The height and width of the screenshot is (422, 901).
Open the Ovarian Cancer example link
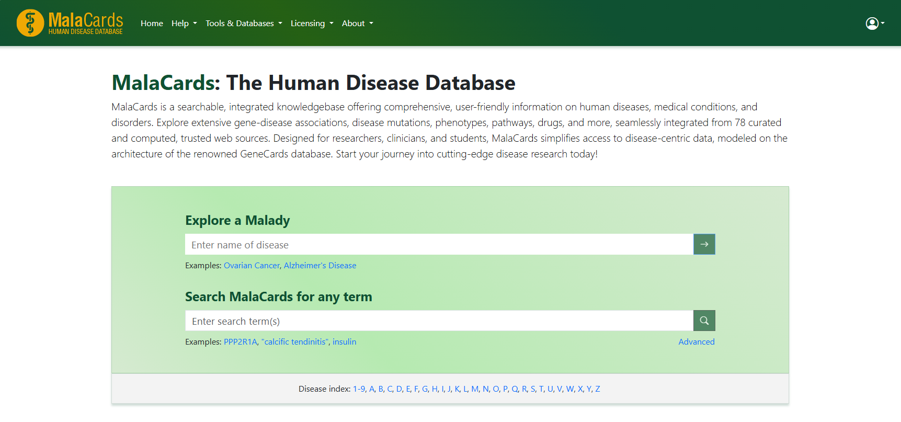pos(252,265)
